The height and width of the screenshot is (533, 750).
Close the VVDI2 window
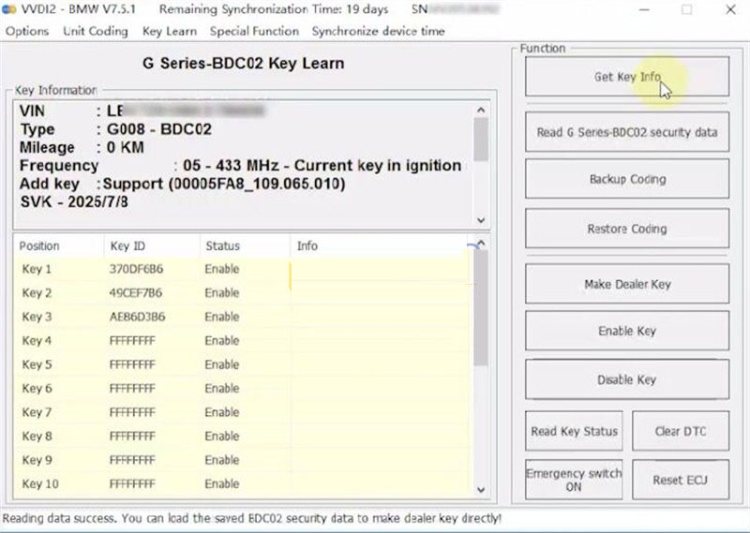[x=730, y=9]
